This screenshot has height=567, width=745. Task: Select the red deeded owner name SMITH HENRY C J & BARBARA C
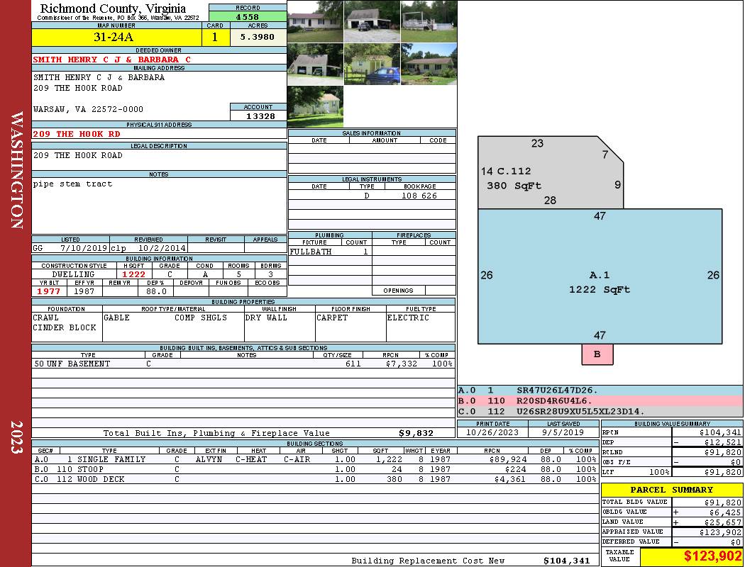pos(111,60)
